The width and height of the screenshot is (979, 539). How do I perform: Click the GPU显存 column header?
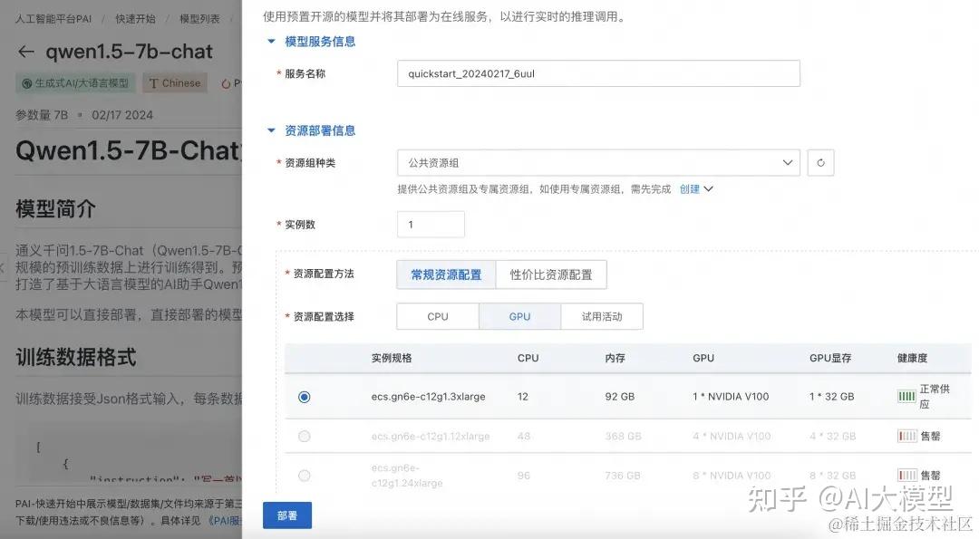[x=830, y=358]
